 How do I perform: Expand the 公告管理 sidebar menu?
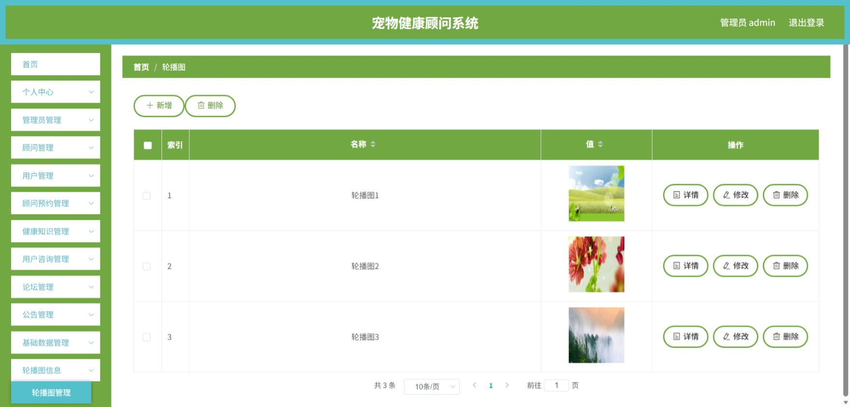(55, 315)
